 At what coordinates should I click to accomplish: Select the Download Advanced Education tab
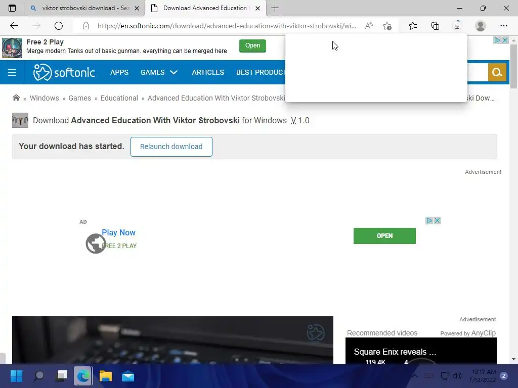pyautogui.click(x=205, y=8)
